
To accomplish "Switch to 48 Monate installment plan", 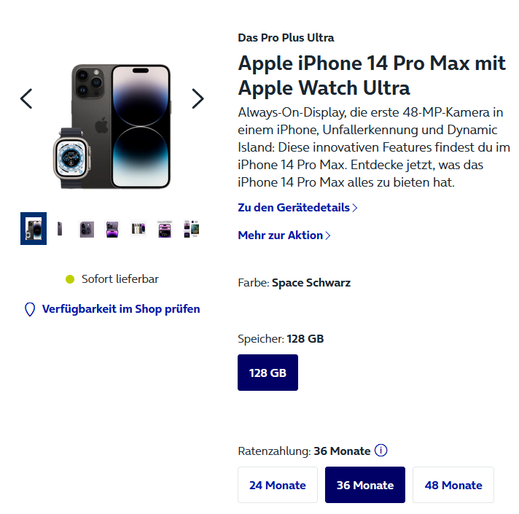I will pyautogui.click(x=453, y=485).
